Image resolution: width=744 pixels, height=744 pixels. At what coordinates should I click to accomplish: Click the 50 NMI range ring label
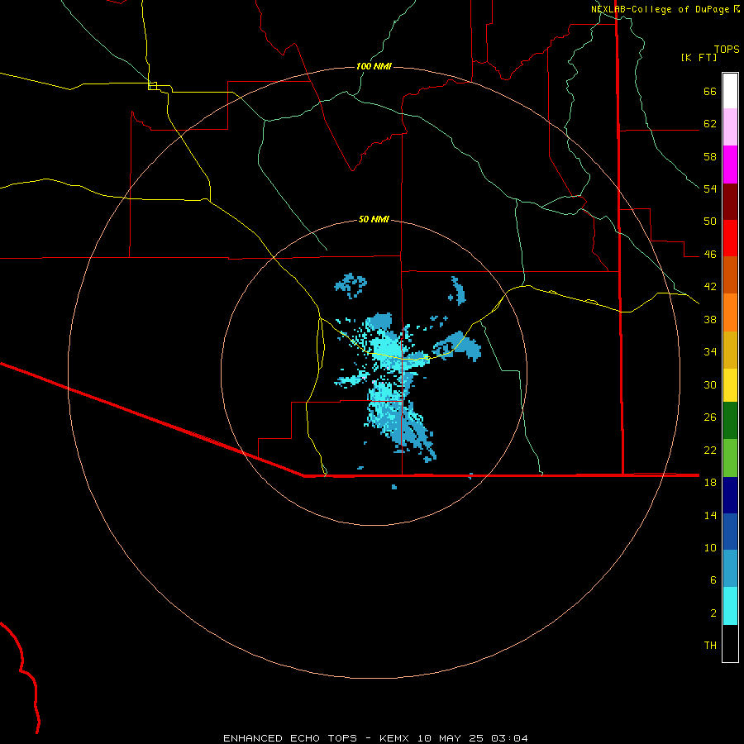point(374,219)
